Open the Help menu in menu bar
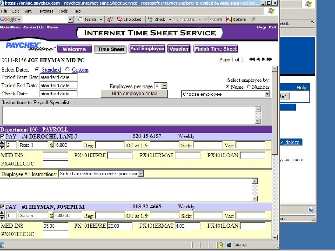This screenshot has height=251, width=335. point(77,11)
